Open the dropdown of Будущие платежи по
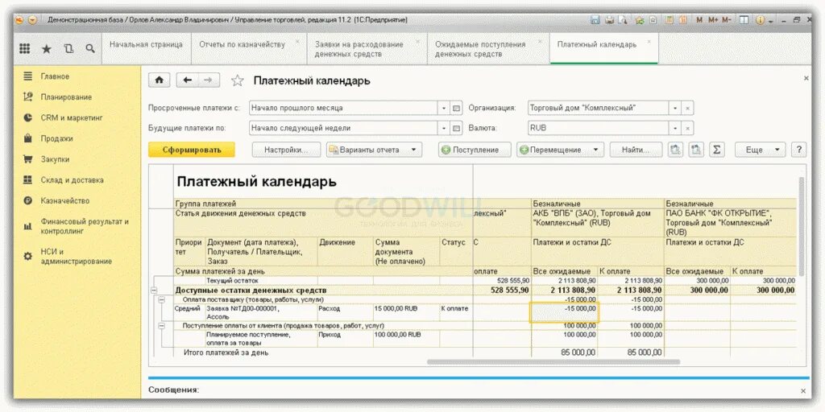 [x=445, y=128]
